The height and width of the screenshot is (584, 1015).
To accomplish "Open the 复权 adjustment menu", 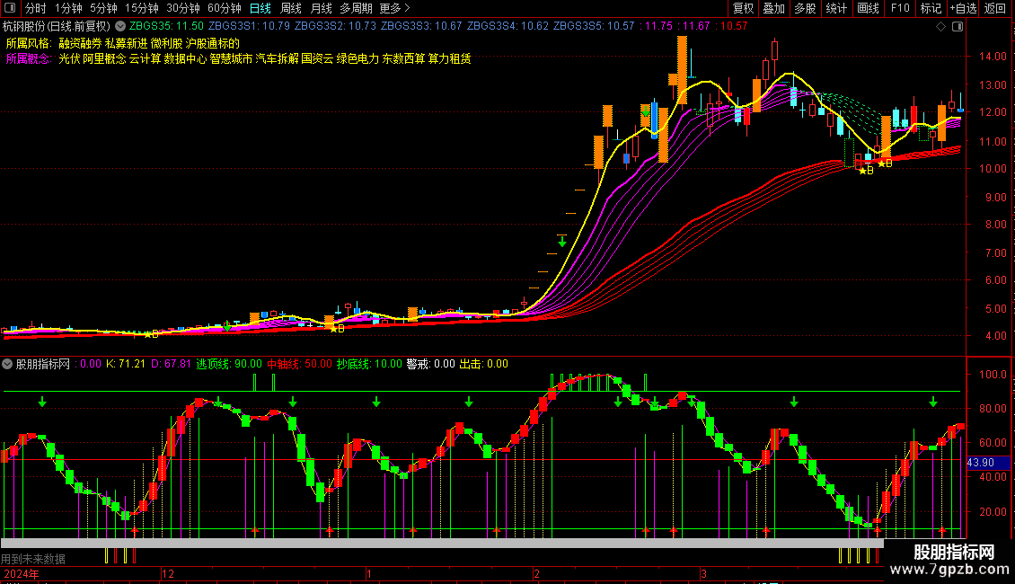I will [743, 8].
